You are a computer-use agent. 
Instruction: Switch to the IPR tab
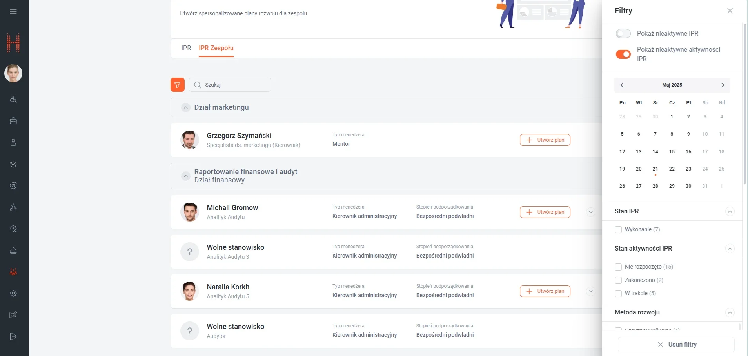[x=186, y=48]
